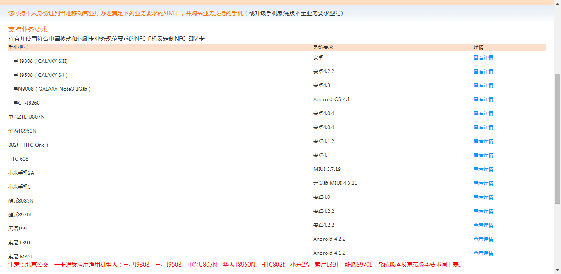Open 查看详情 for 小米手机3

483,183
